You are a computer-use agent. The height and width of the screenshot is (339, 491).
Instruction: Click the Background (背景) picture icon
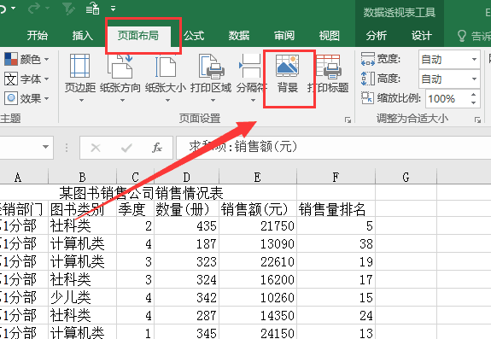point(287,66)
